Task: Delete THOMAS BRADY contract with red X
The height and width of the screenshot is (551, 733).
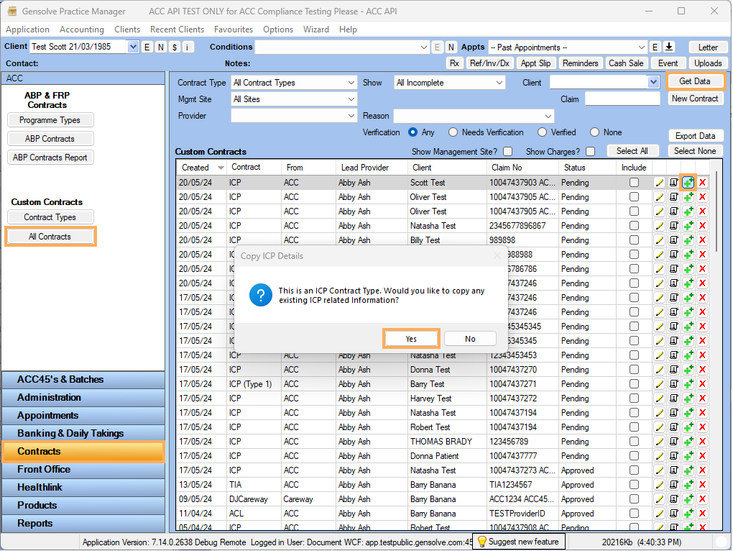Action: pos(702,442)
